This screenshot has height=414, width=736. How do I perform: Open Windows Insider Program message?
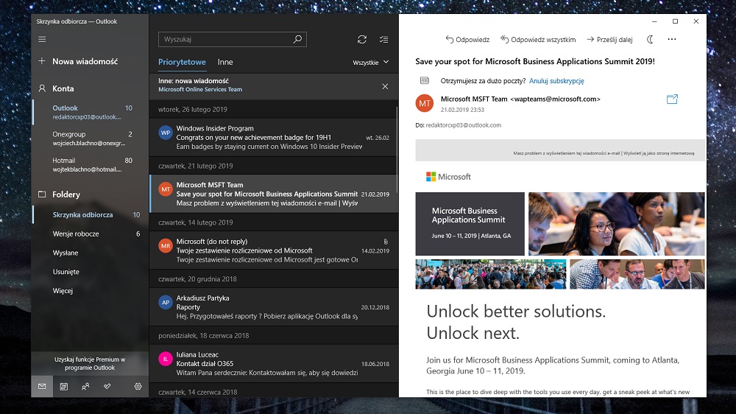click(x=274, y=137)
